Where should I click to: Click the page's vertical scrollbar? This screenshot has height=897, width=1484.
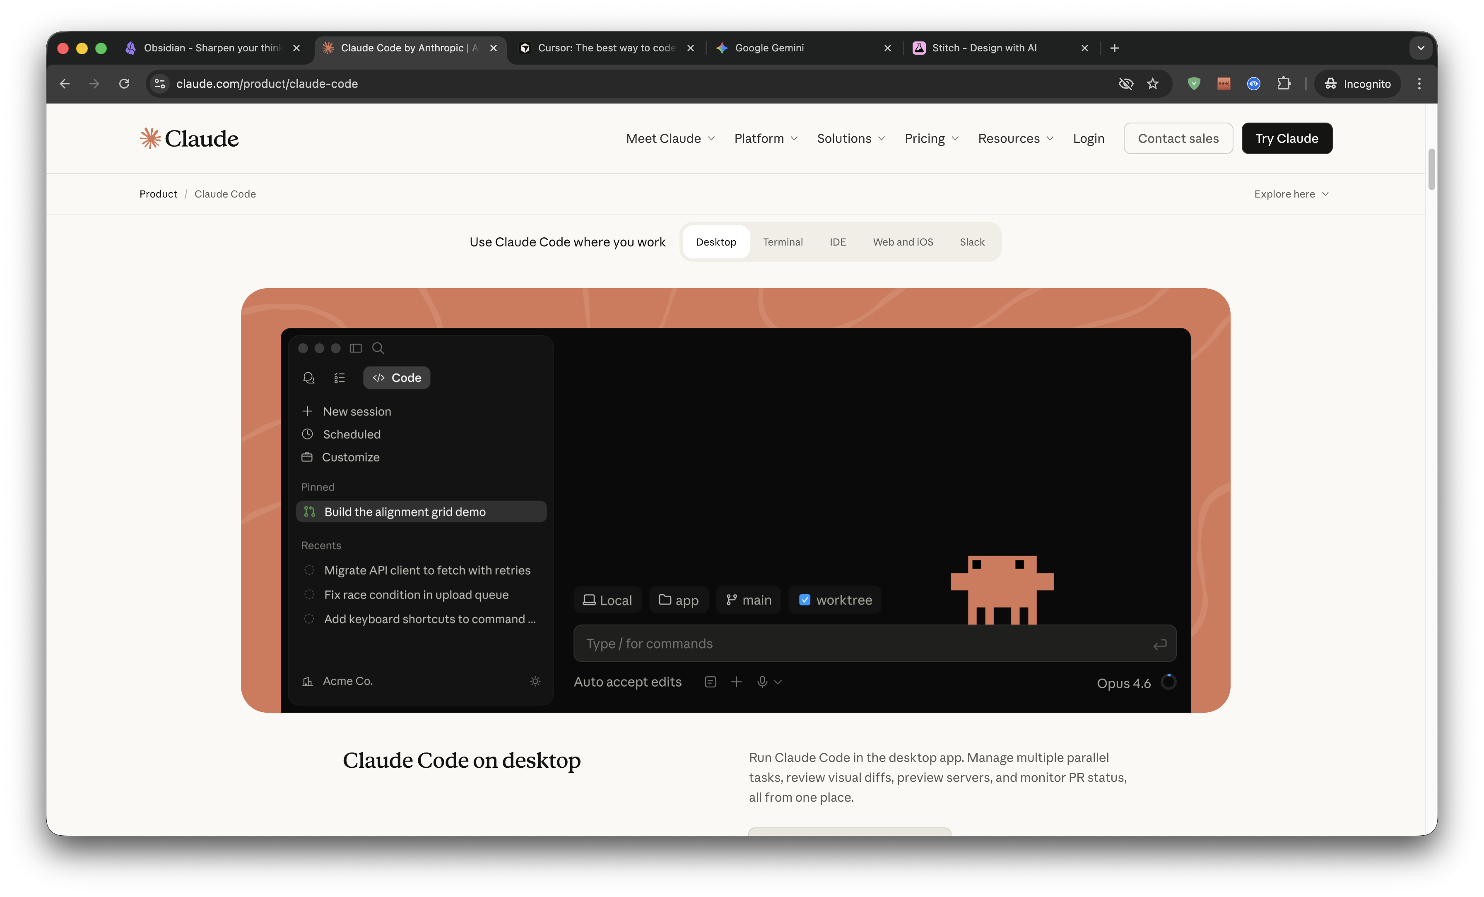(1431, 169)
